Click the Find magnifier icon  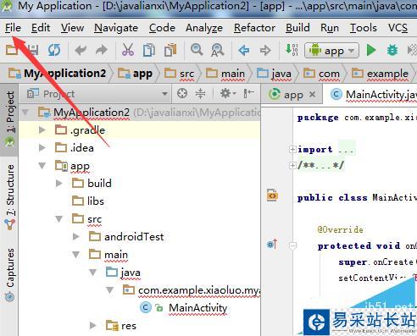click(197, 50)
